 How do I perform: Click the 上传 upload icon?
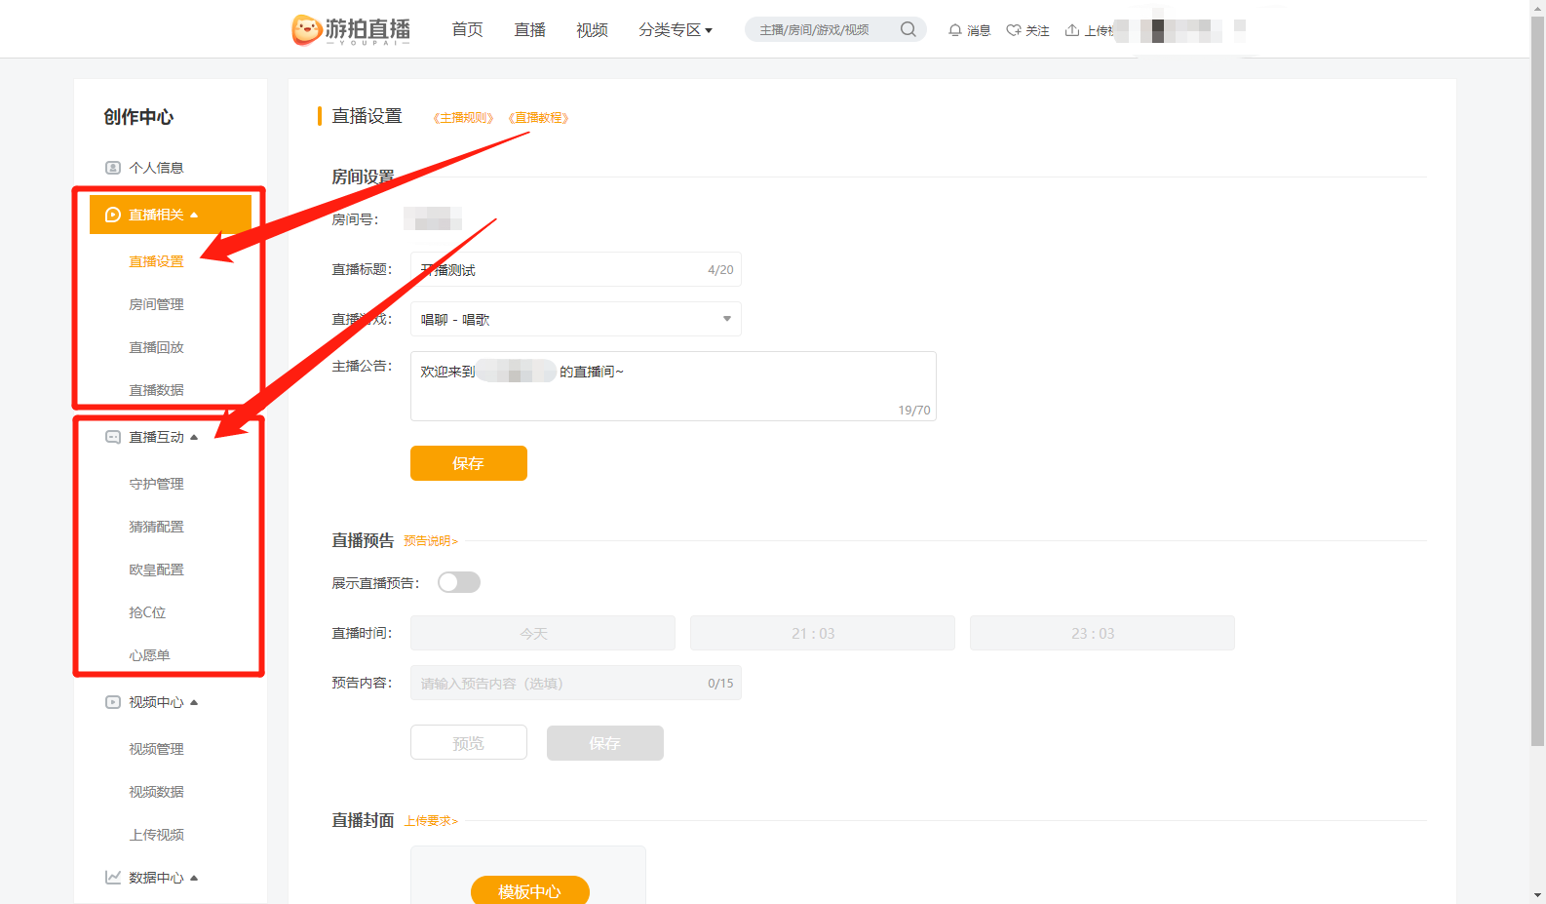point(1072,30)
